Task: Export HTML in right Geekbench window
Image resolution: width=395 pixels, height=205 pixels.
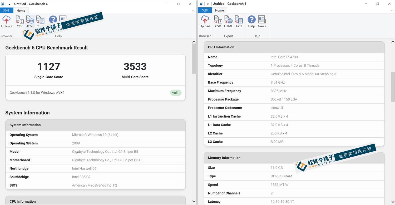Action: pos(228,22)
